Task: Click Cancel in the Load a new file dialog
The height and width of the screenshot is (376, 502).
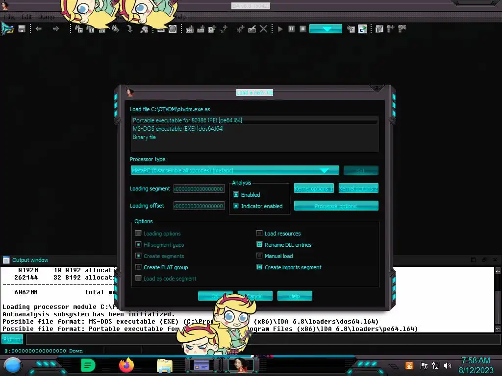Action: click(x=255, y=296)
